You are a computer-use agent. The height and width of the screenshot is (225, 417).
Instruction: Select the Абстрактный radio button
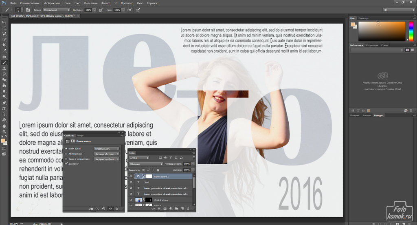(66, 154)
